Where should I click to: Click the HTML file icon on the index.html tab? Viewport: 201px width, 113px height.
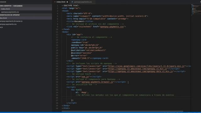(55, 2)
